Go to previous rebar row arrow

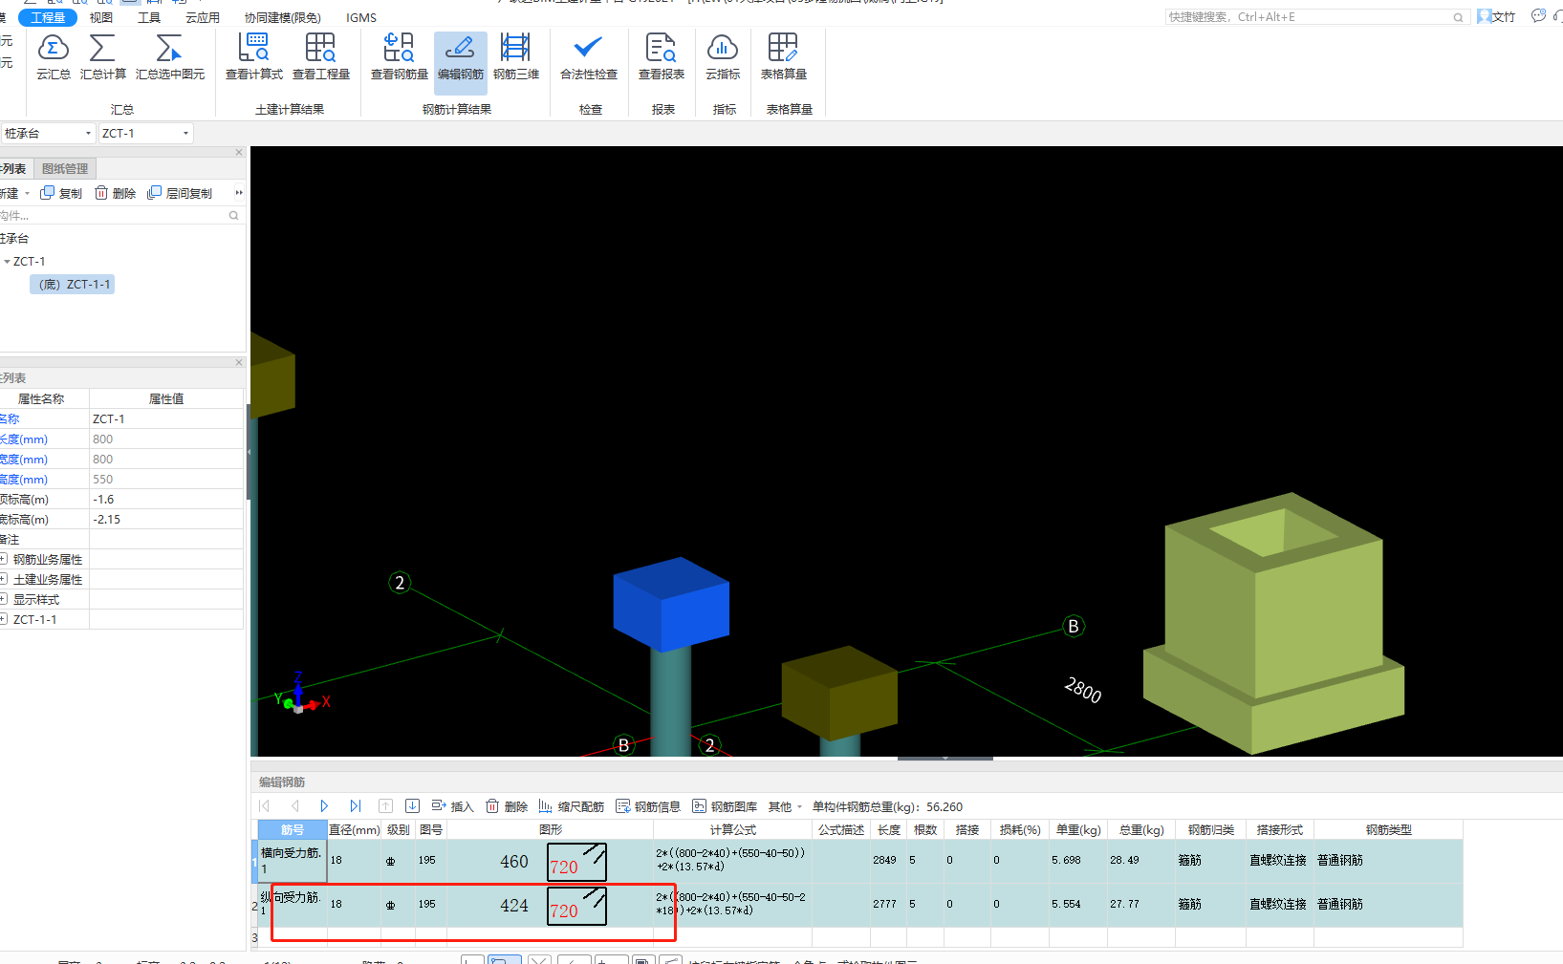coord(294,806)
